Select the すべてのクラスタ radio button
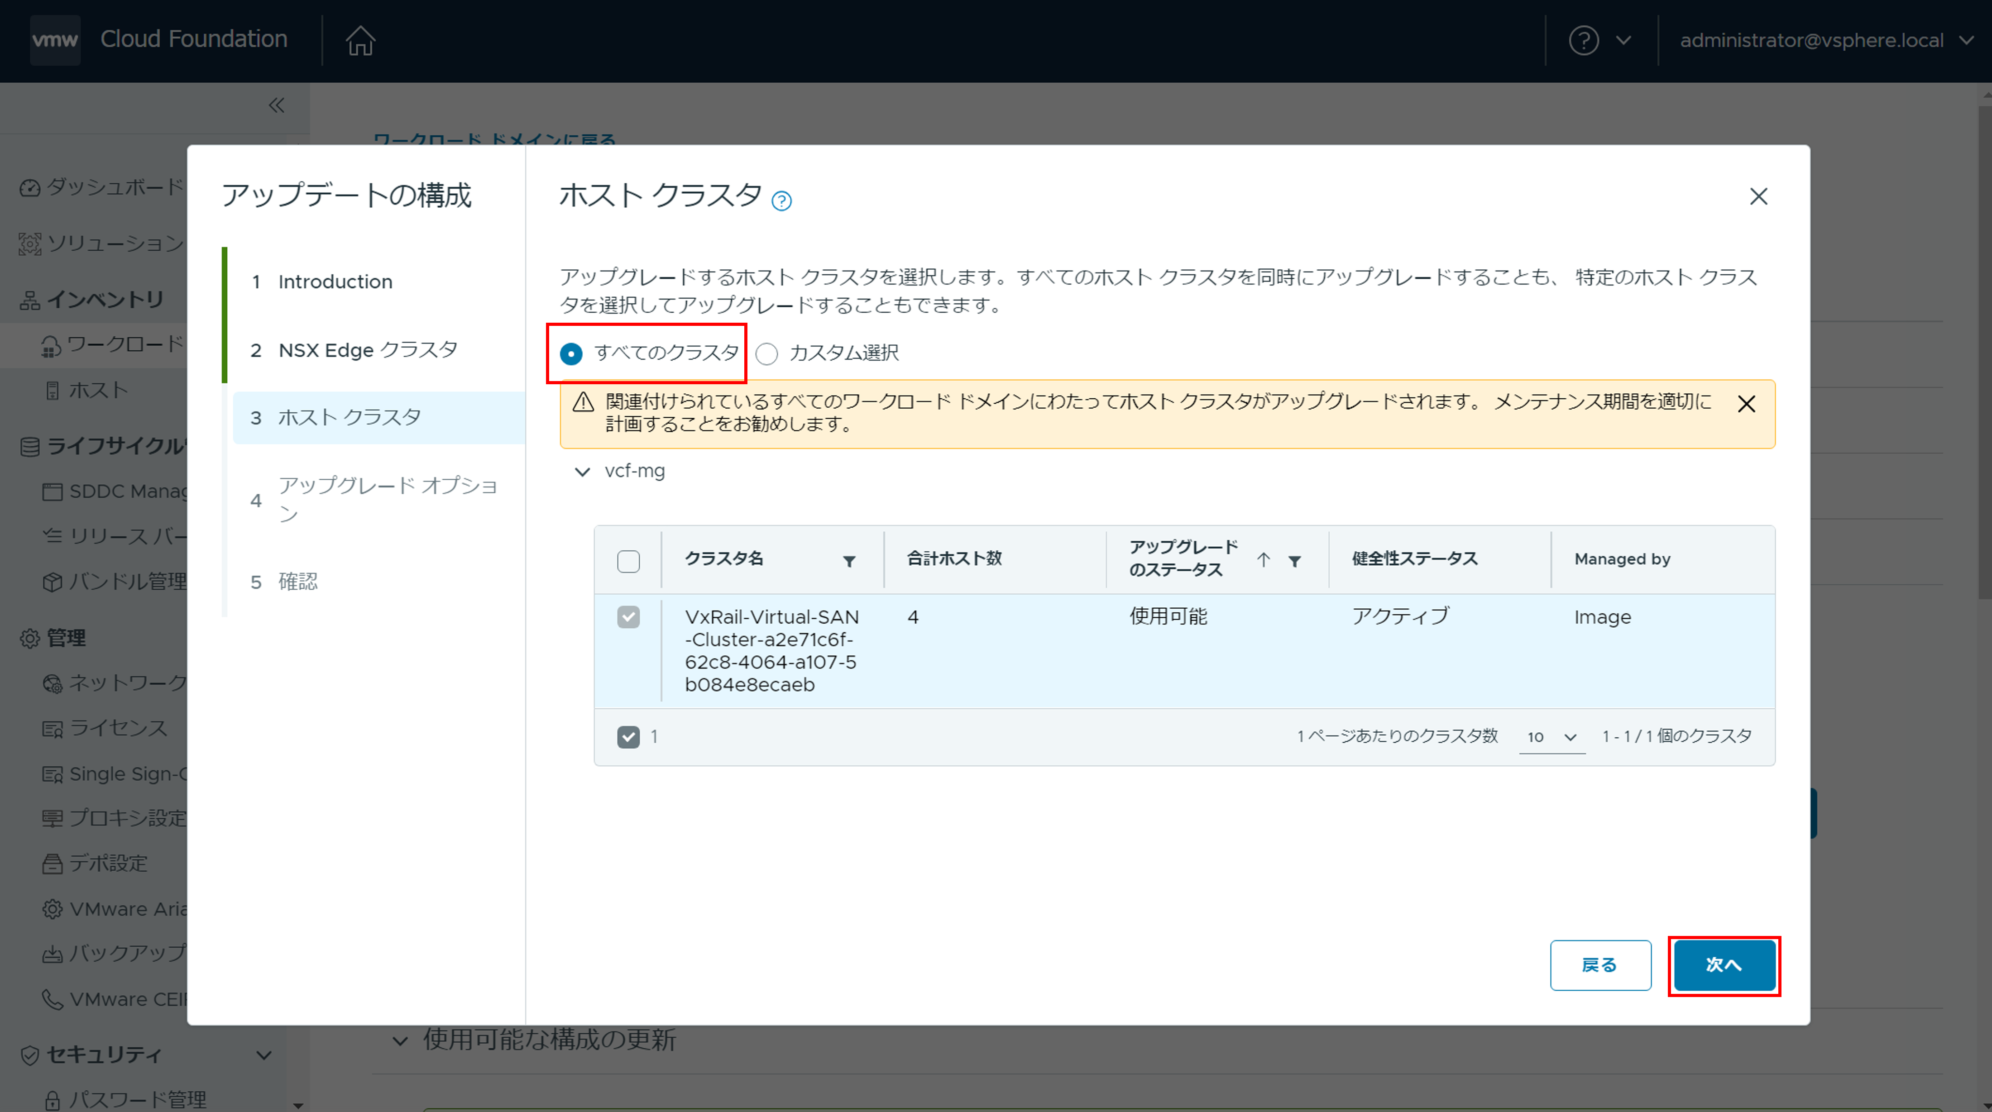 point(571,354)
